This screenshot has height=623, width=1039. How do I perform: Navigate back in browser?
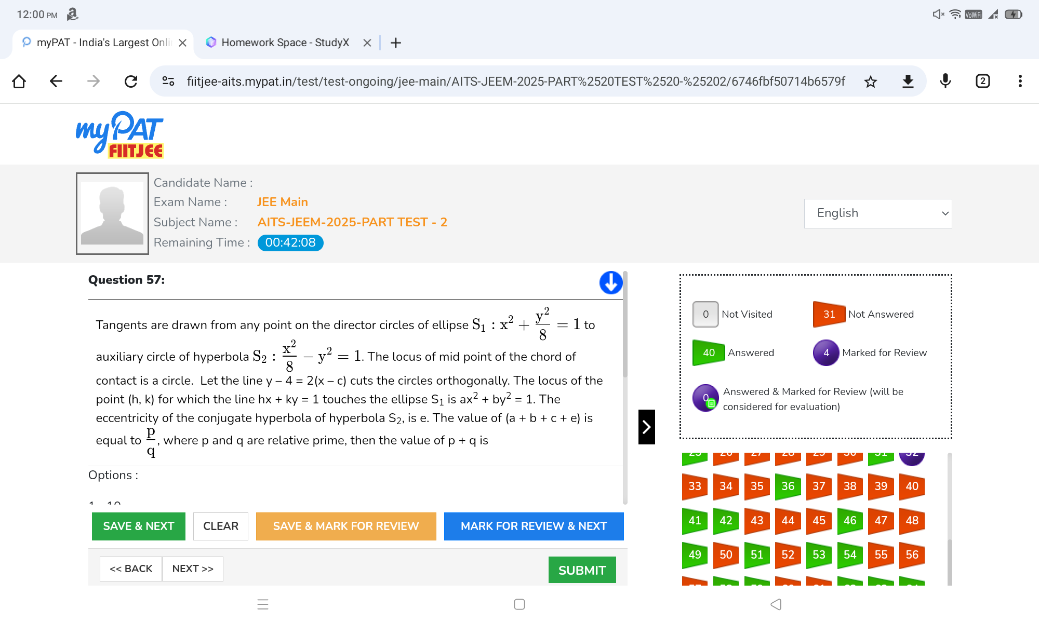pos(56,81)
